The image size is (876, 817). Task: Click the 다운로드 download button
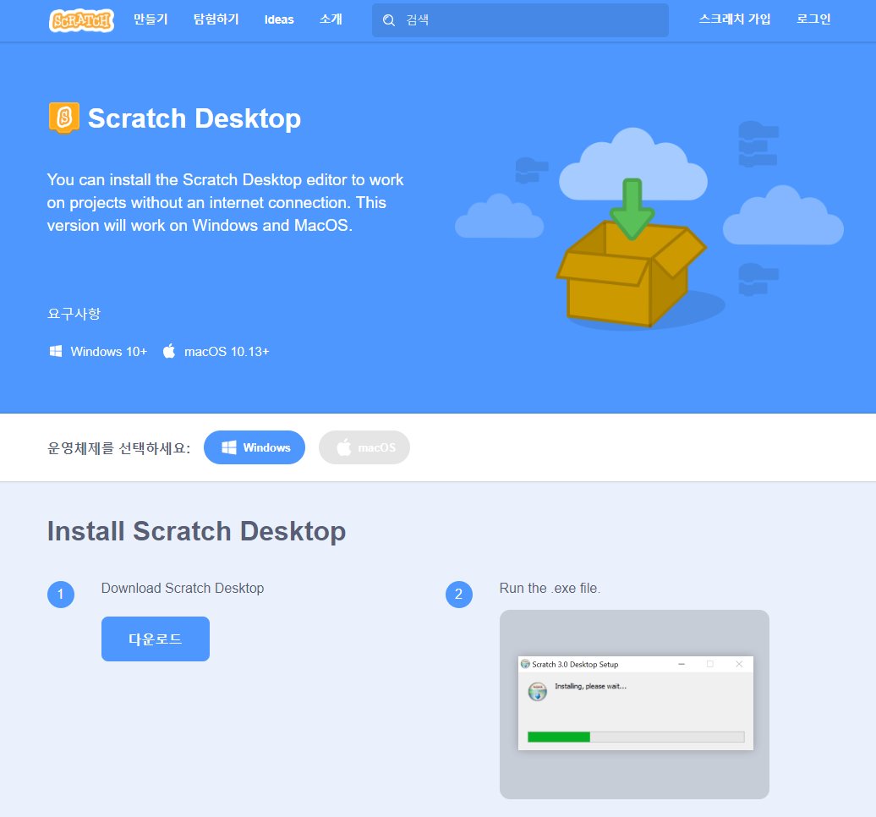(x=156, y=639)
